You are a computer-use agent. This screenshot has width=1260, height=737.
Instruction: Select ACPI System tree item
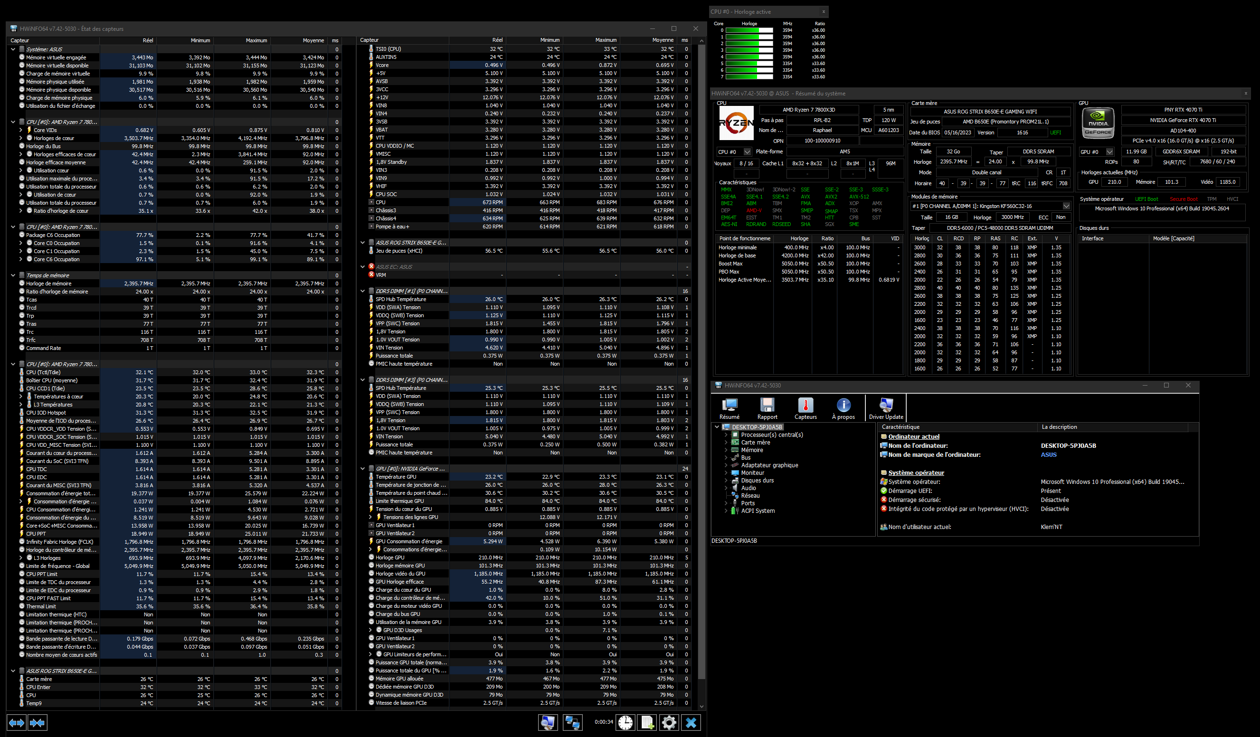tap(758, 510)
